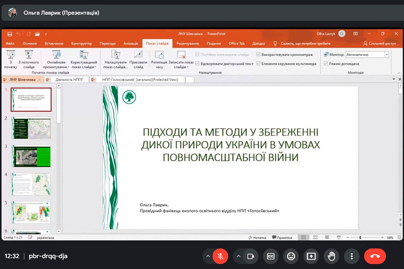Screen dimensions: 404x269
Task: Open the Review ribbon tab
Action: tap(188, 43)
